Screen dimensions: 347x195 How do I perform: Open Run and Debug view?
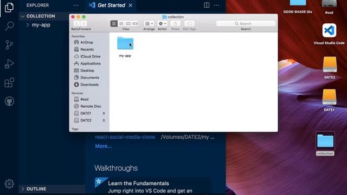point(9,64)
